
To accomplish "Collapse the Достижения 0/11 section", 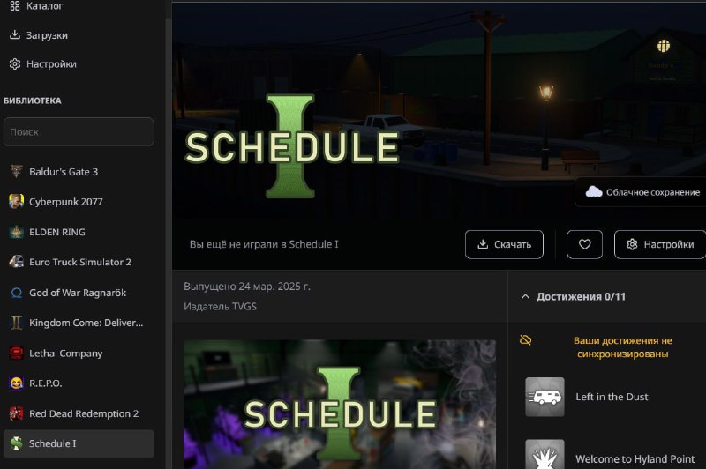I will tap(525, 297).
